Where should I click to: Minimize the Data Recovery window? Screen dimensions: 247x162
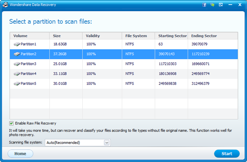tap(230, 5)
